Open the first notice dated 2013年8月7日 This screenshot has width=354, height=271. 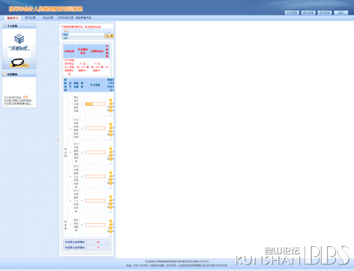14,97
